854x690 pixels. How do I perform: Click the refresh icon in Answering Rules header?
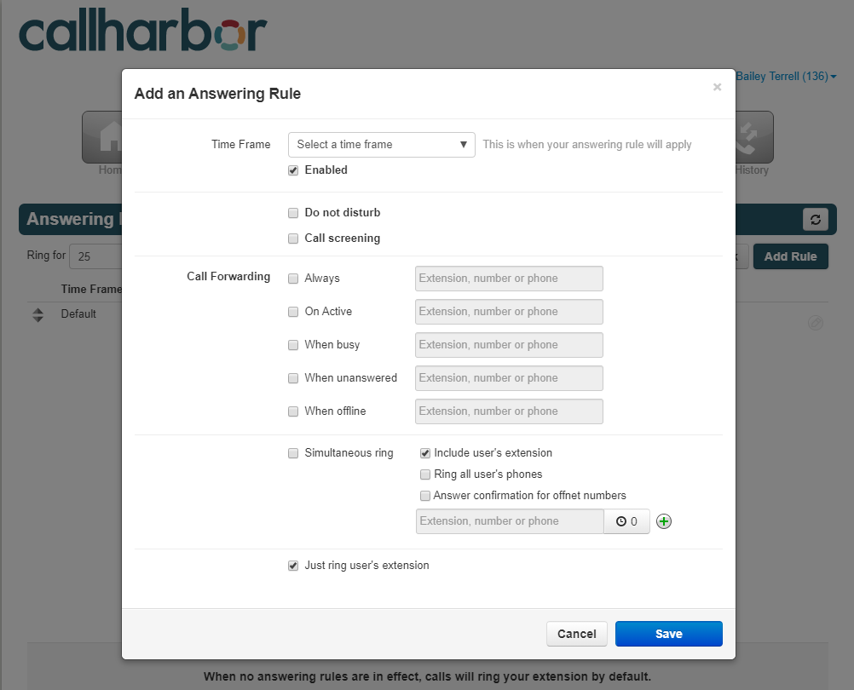click(x=816, y=219)
